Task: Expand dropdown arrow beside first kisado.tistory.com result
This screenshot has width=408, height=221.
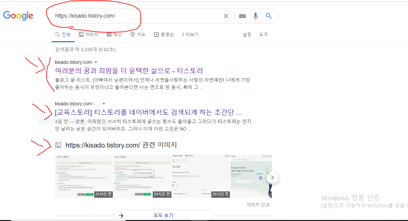Action: pos(96,62)
